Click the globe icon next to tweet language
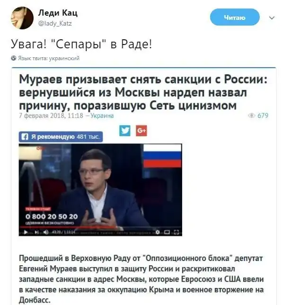This screenshot has height=305, width=290. click(x=14, y=58)
